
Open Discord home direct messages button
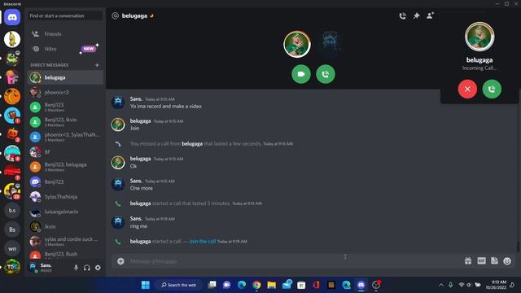[x=12, y=17]
